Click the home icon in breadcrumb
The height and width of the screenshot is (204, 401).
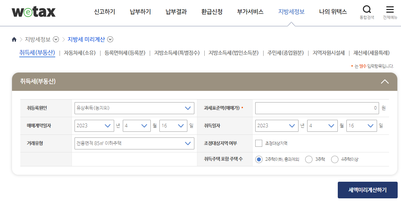pyautogui.click(x=14, y=39)
